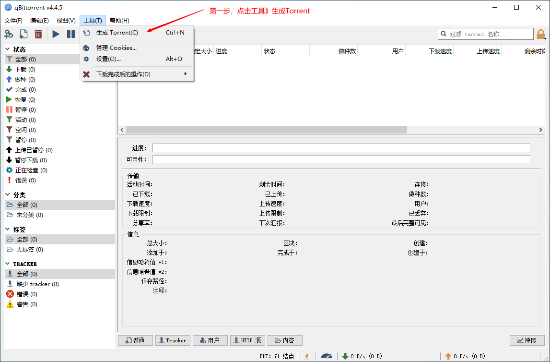Image resolution: width=550 pixels, height=362 pixels.
Task: Open the 帮助(H) menu
Action: tap(119, 20)
